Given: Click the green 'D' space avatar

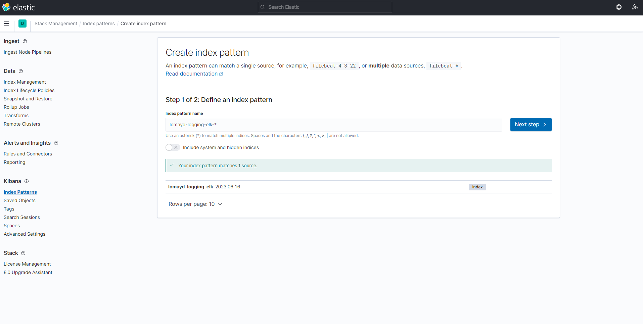Looking at the screenshot, I should 22,24.
